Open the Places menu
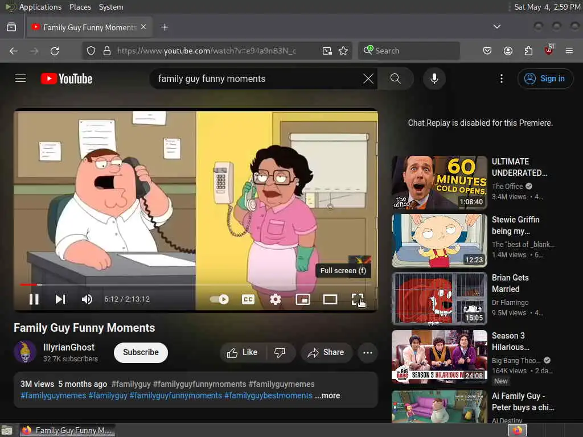This screenshot has height=437, width=583. (80, 7)
